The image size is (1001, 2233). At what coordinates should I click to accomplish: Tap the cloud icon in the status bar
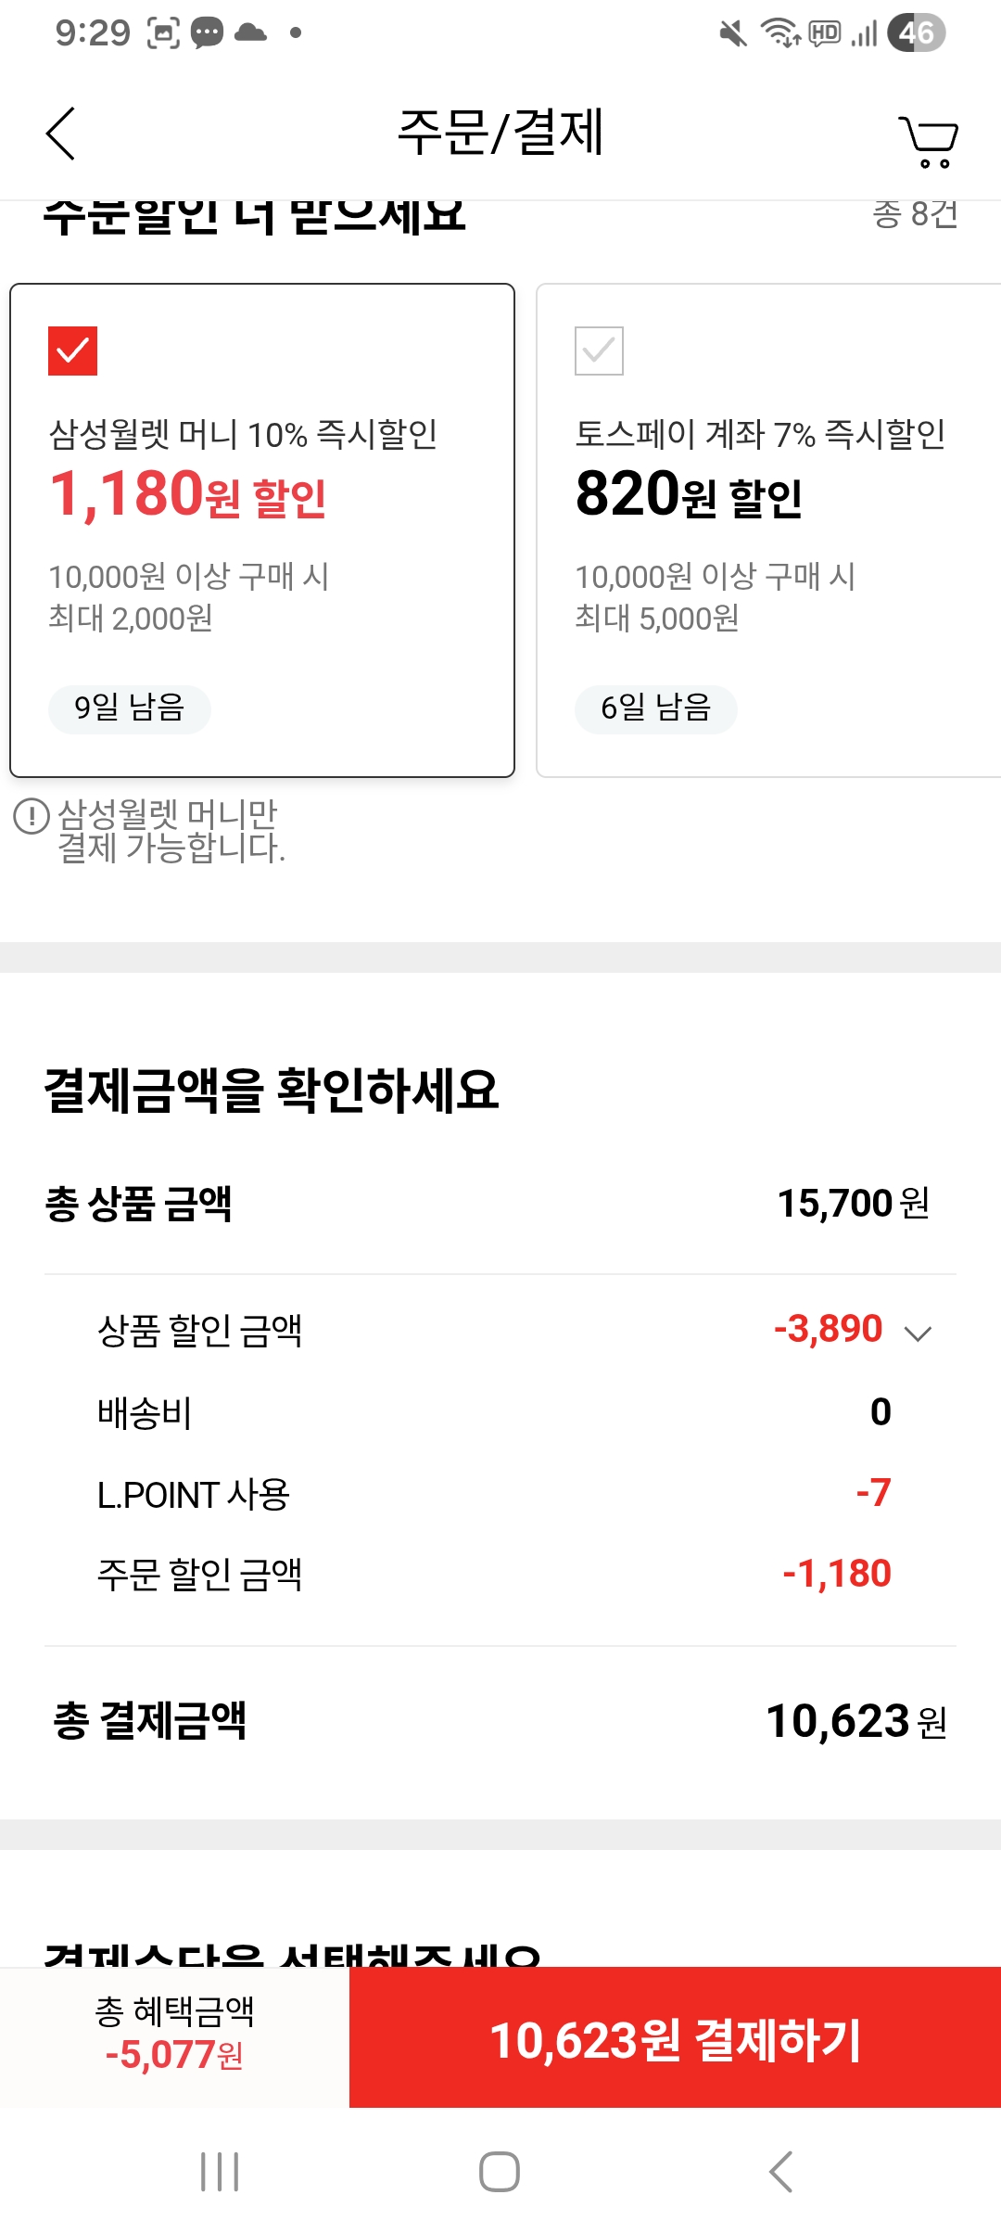pos(250,32)
